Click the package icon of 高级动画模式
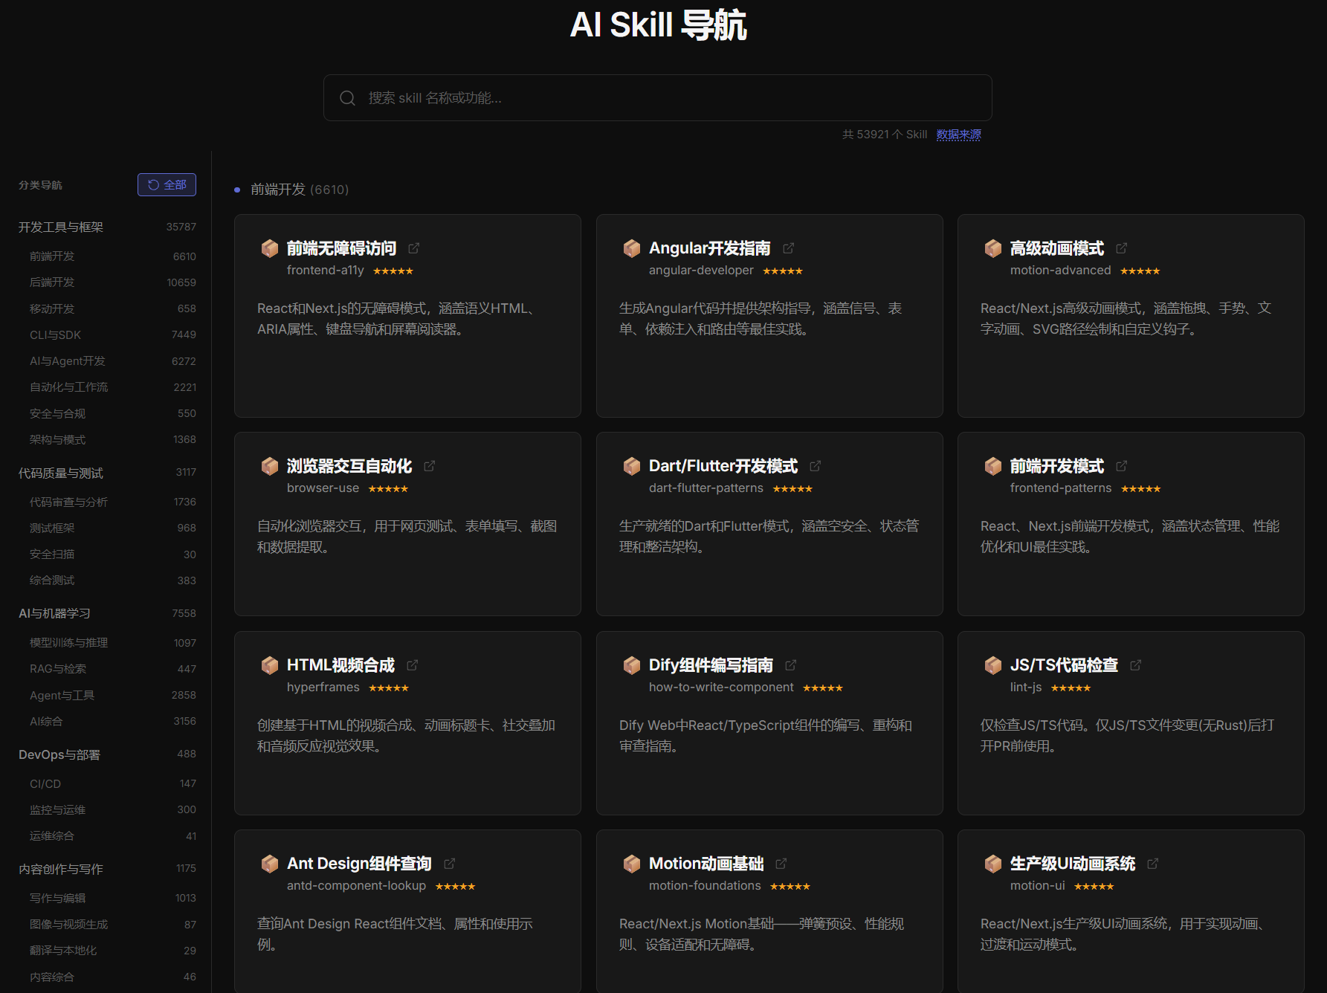This screenshot has width=1327, height=993. (x=993, y=248)
